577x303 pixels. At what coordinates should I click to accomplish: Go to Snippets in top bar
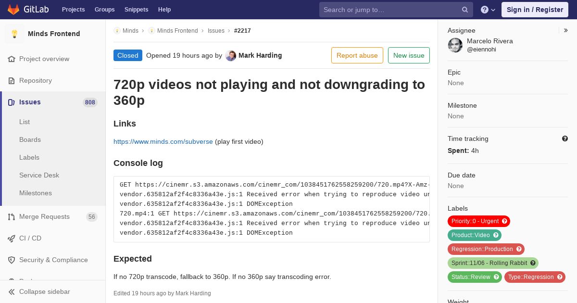[x=136, y=10]
